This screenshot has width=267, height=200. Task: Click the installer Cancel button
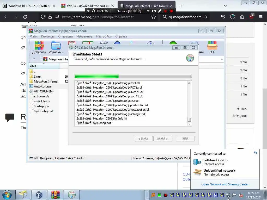pyautogui.click(x=185, y=139)
